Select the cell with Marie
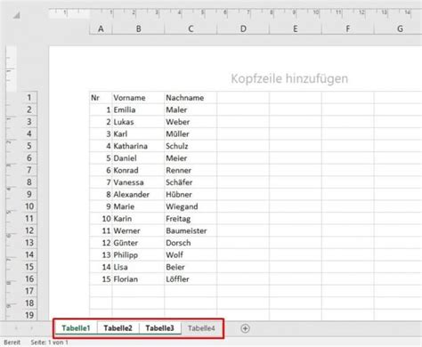 click(138, 206)
